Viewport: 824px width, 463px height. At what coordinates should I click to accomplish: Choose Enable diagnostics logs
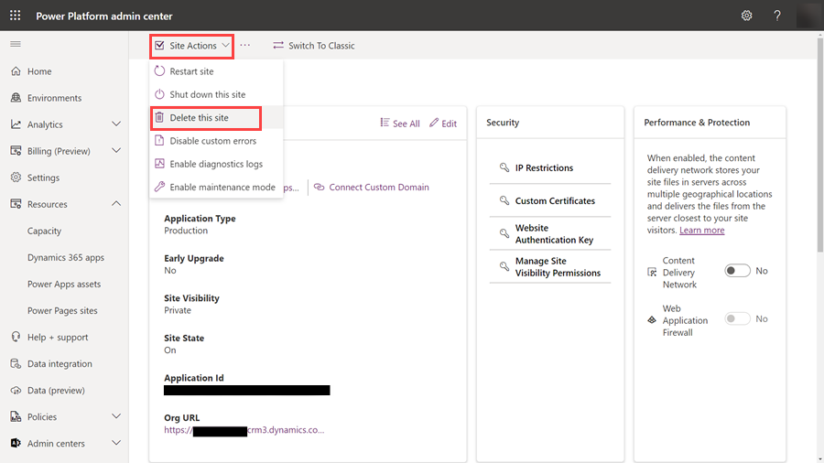pyautogui.click(x=216, y=164)
